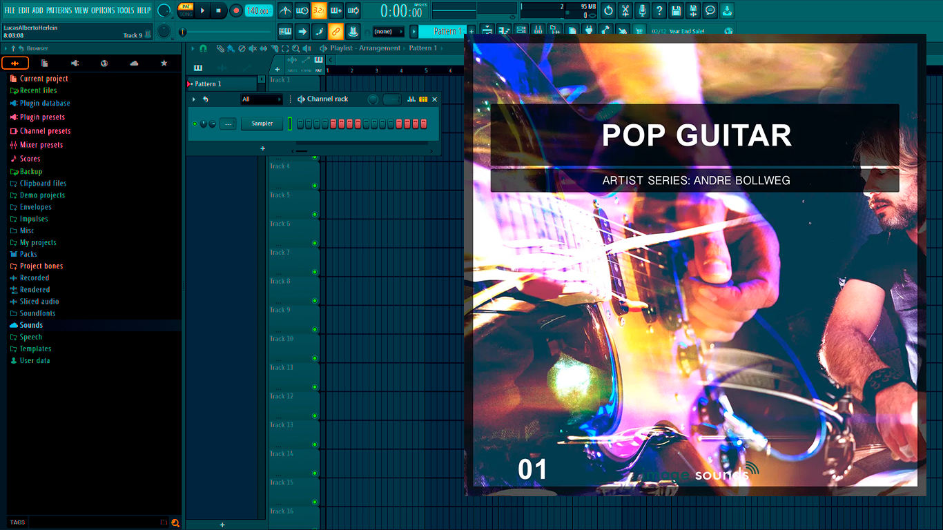943x530 pixels.
Task: Open the Pattern 1 selector dropdown
Action: tap(443, 31)
